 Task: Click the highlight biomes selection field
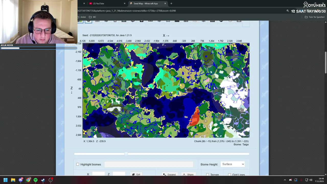click(x=149, y=164)
